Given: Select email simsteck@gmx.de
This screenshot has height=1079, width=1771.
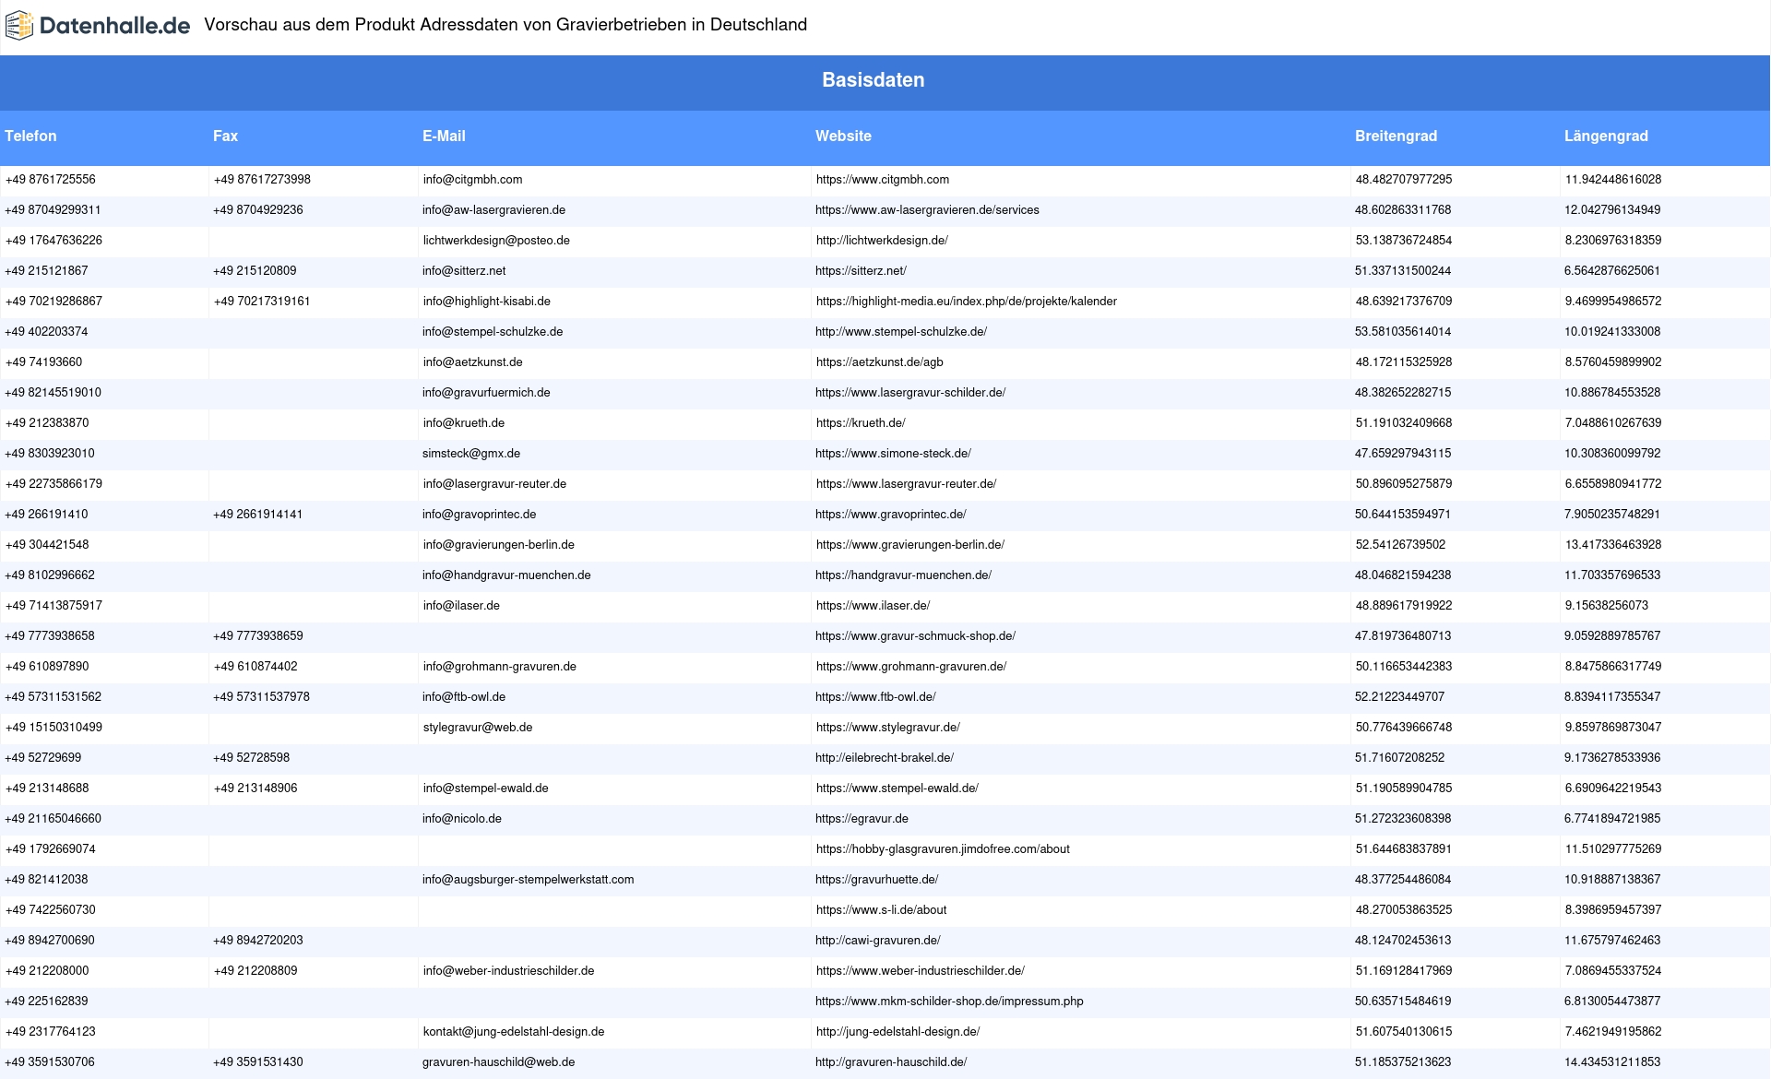Looking at the screenshot, I should pyautogui.click(x=471, y=454).
